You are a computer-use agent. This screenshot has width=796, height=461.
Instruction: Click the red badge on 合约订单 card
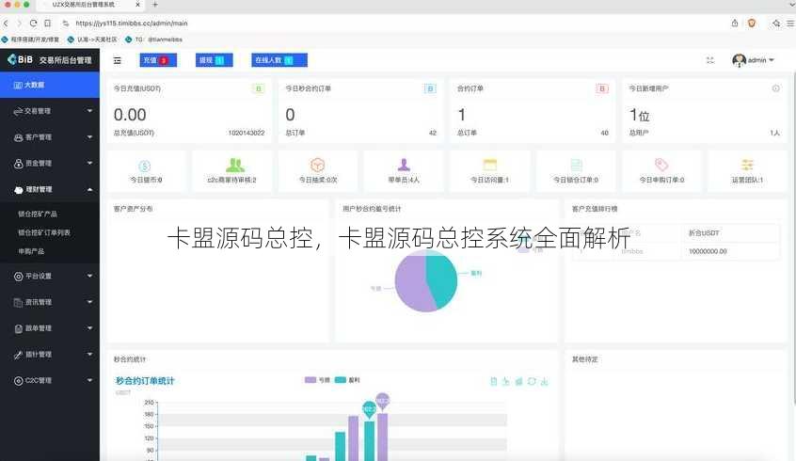(602, 88)
